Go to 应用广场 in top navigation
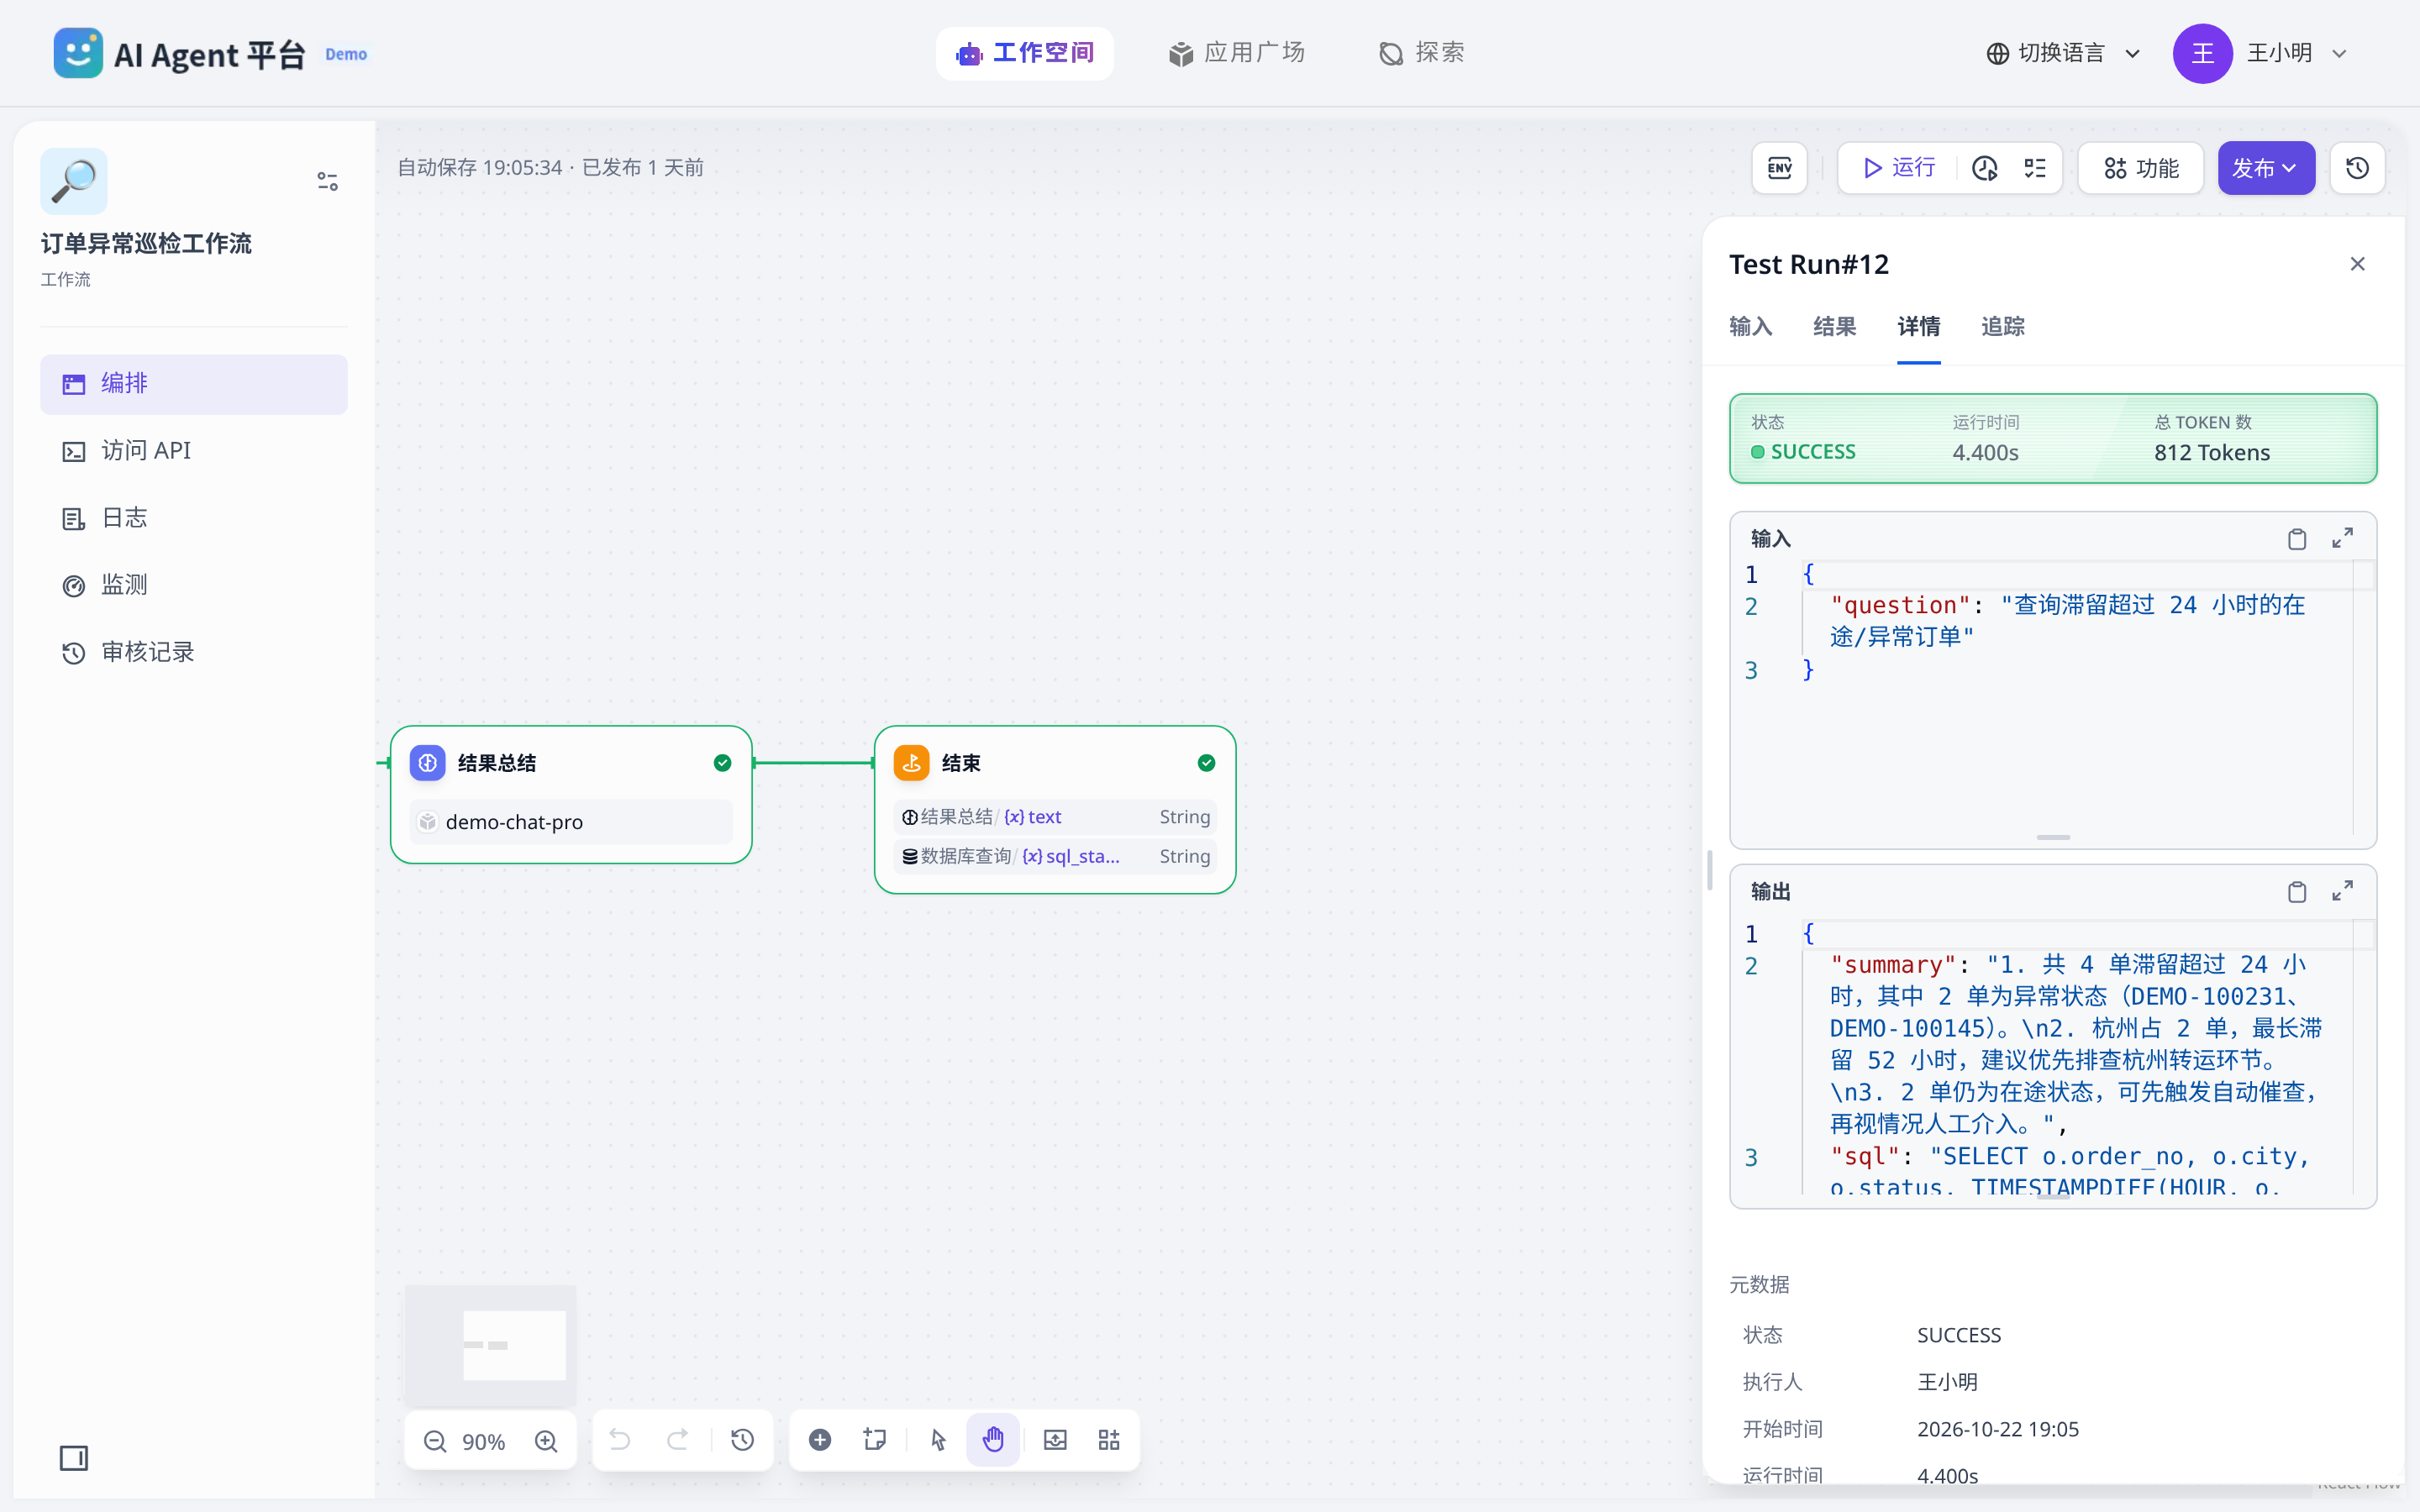This screenshot has height=1512, width=2420. click(x=1236, y=53)
